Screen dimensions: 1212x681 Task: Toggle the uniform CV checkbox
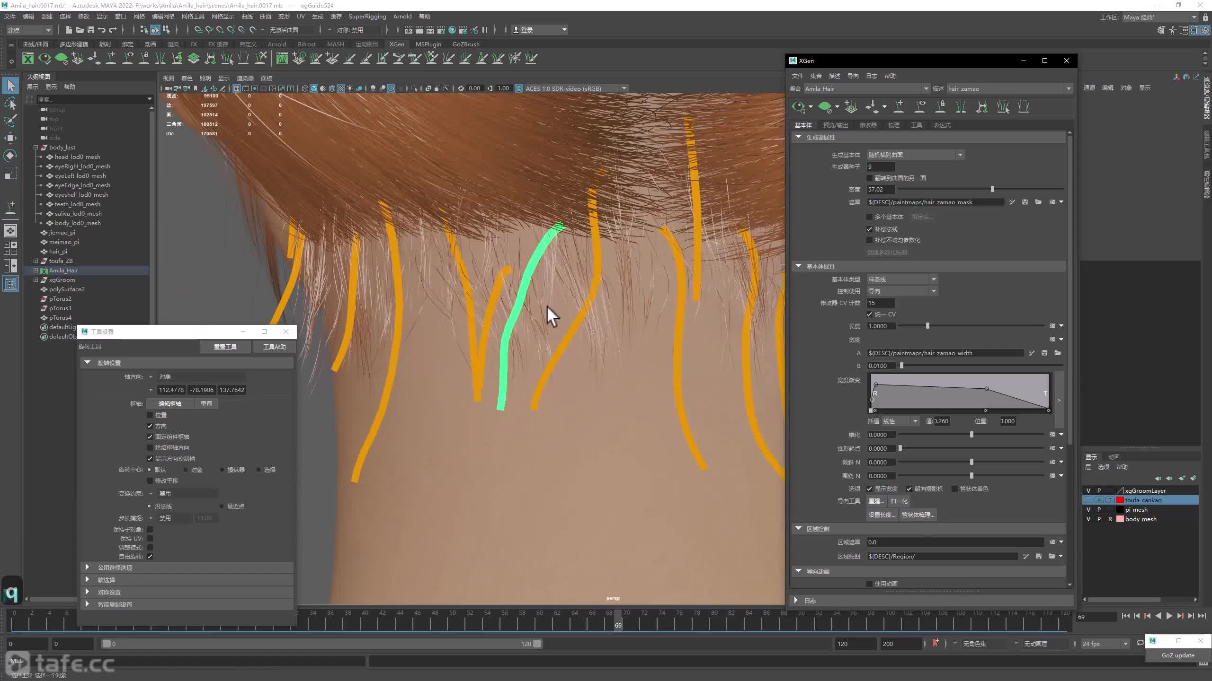[869, 314]
